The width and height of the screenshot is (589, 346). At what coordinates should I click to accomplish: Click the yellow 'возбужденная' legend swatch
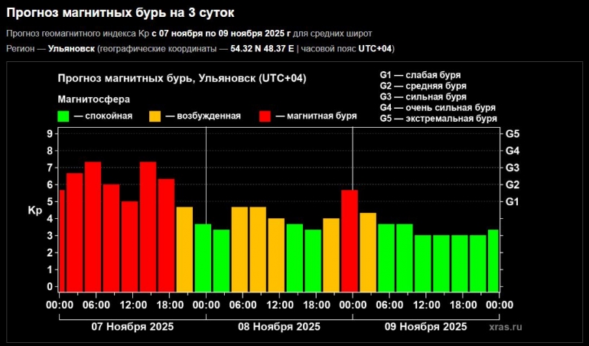[x=155, y=116]
